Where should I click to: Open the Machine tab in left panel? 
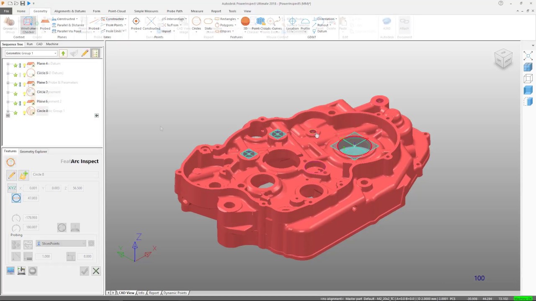tap(52, 44)
